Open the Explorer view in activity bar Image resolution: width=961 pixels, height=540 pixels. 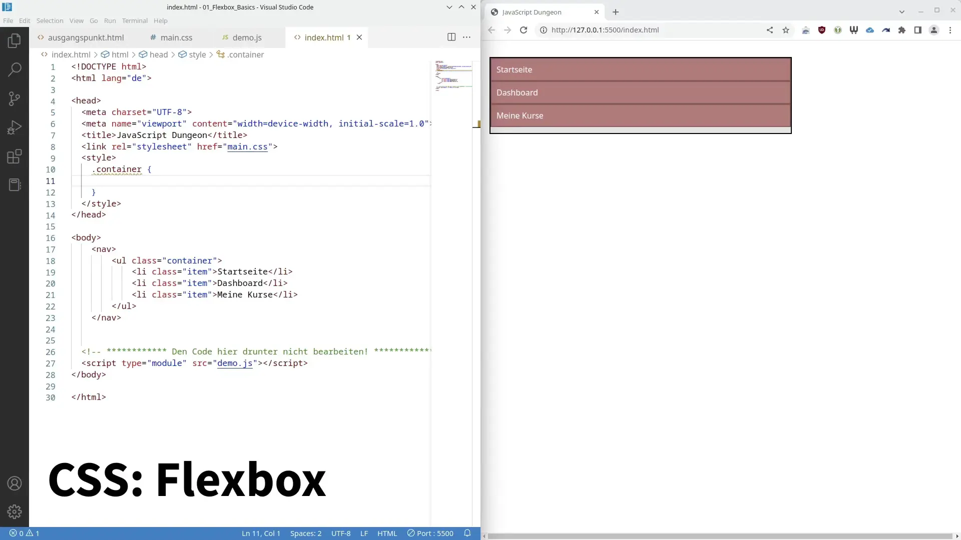click(x=15, y=40)
